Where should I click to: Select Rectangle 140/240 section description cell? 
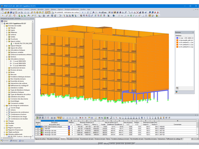coord(55,131)
